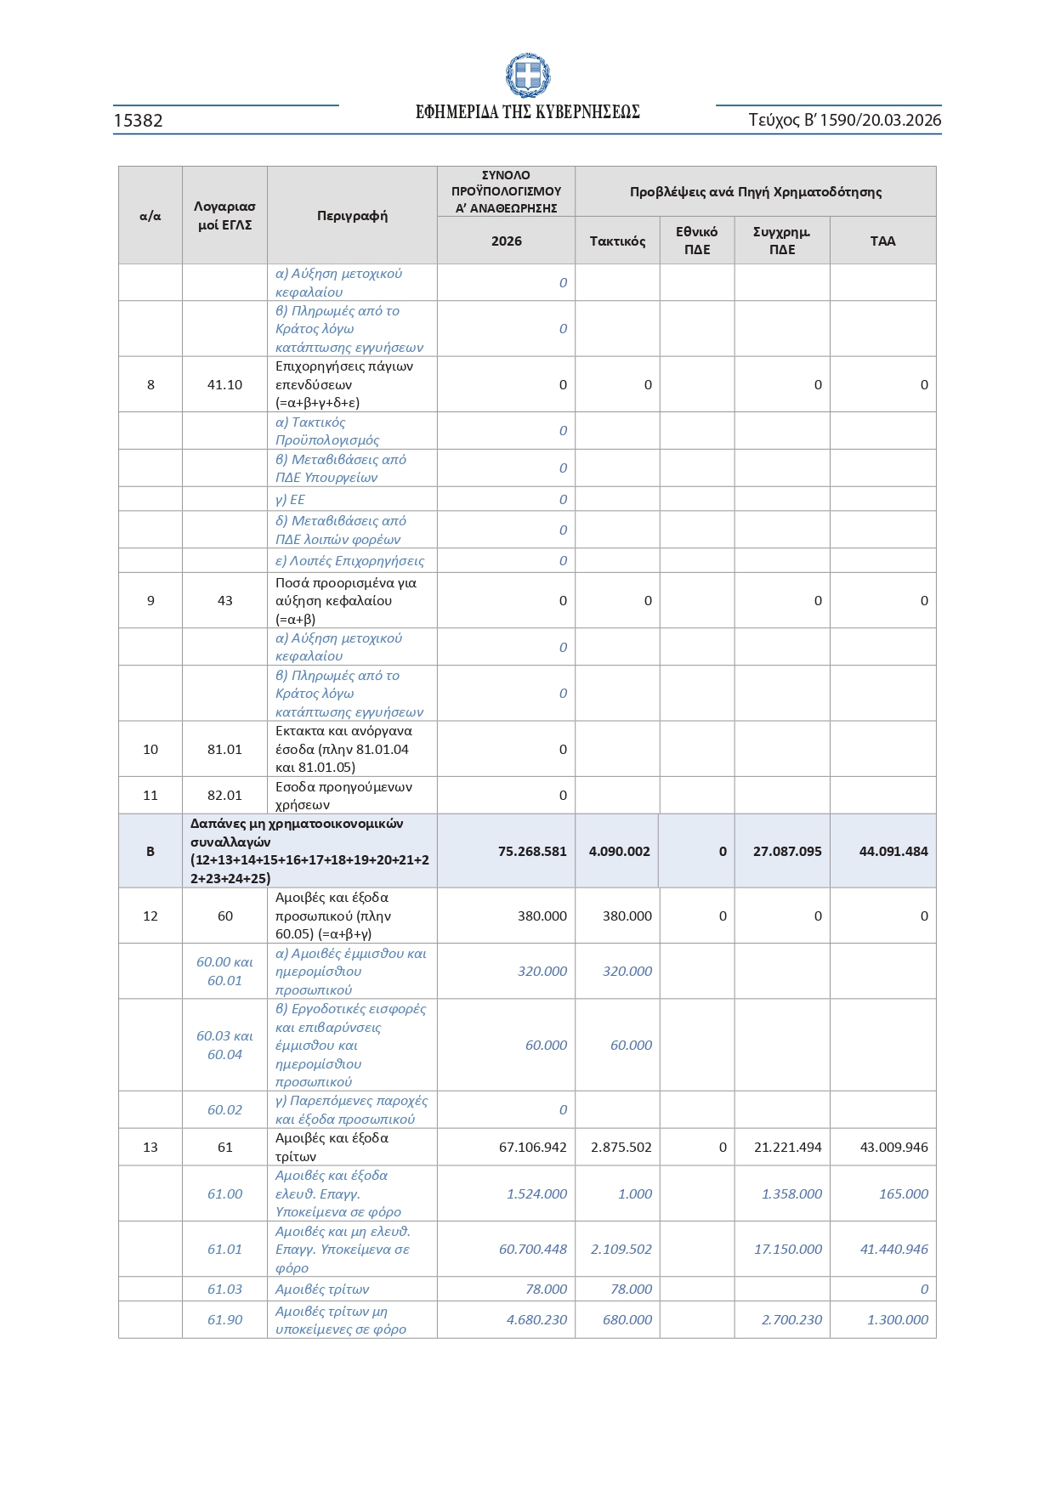Select the total value 75.268.581
Viewport: 1055px width, 1491px height.
click(x=532, y=852)
